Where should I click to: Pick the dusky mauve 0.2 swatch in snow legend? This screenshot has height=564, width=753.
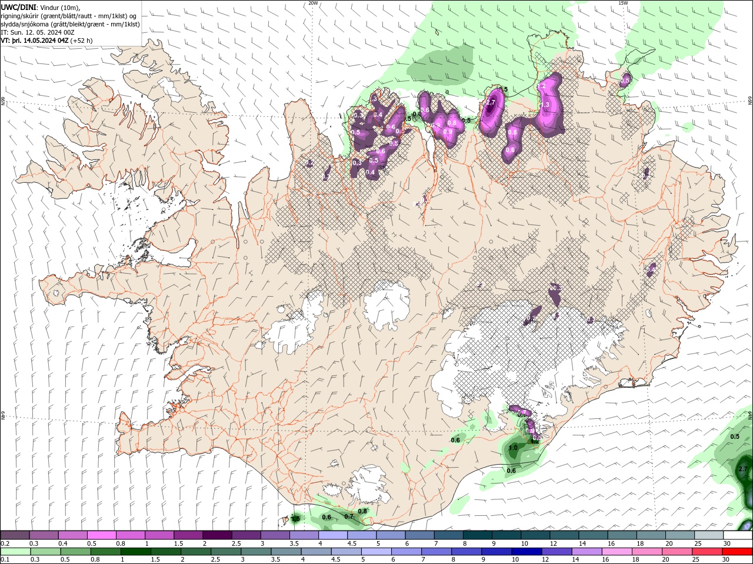click(x=15, y=535)
